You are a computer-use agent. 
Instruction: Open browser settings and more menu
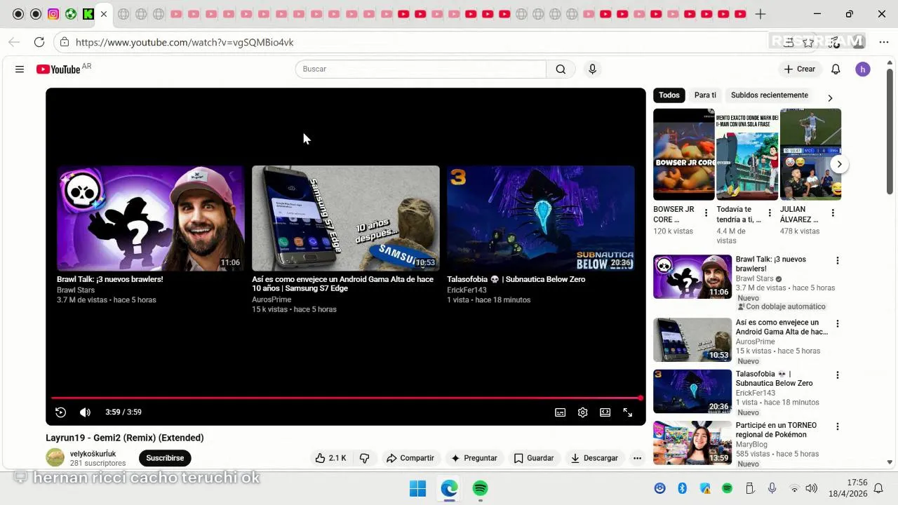coord(884,42)
